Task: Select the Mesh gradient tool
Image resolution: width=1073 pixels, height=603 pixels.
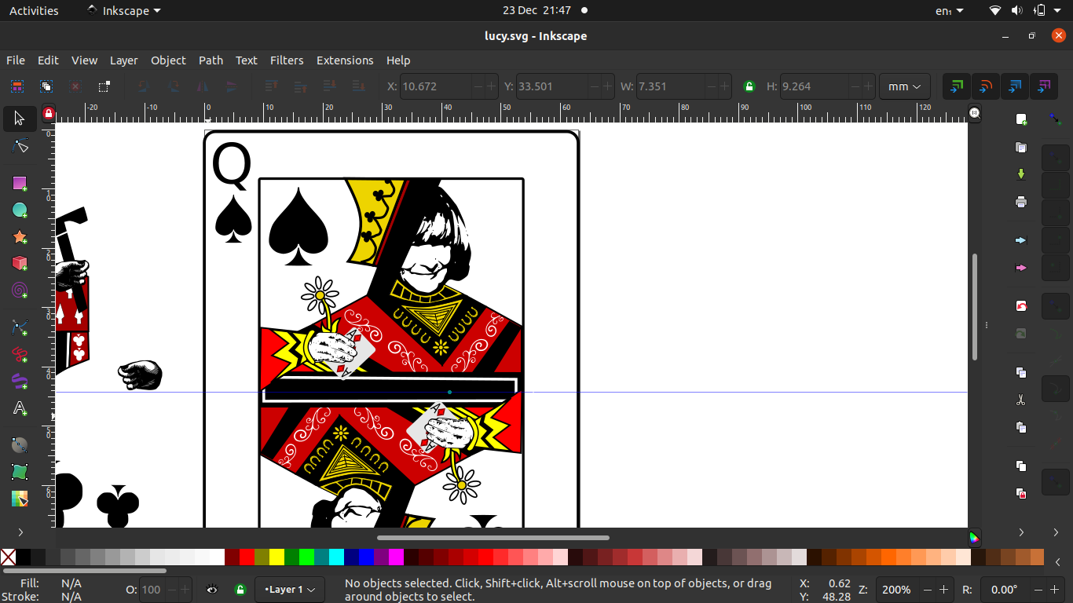Action: (20, 471)
